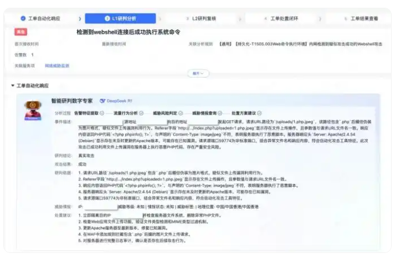Click suggestion 2 about checking the Web upload function
Image resolution: width=401 pixels, height=264 pixels.
[x=143, y=222]
